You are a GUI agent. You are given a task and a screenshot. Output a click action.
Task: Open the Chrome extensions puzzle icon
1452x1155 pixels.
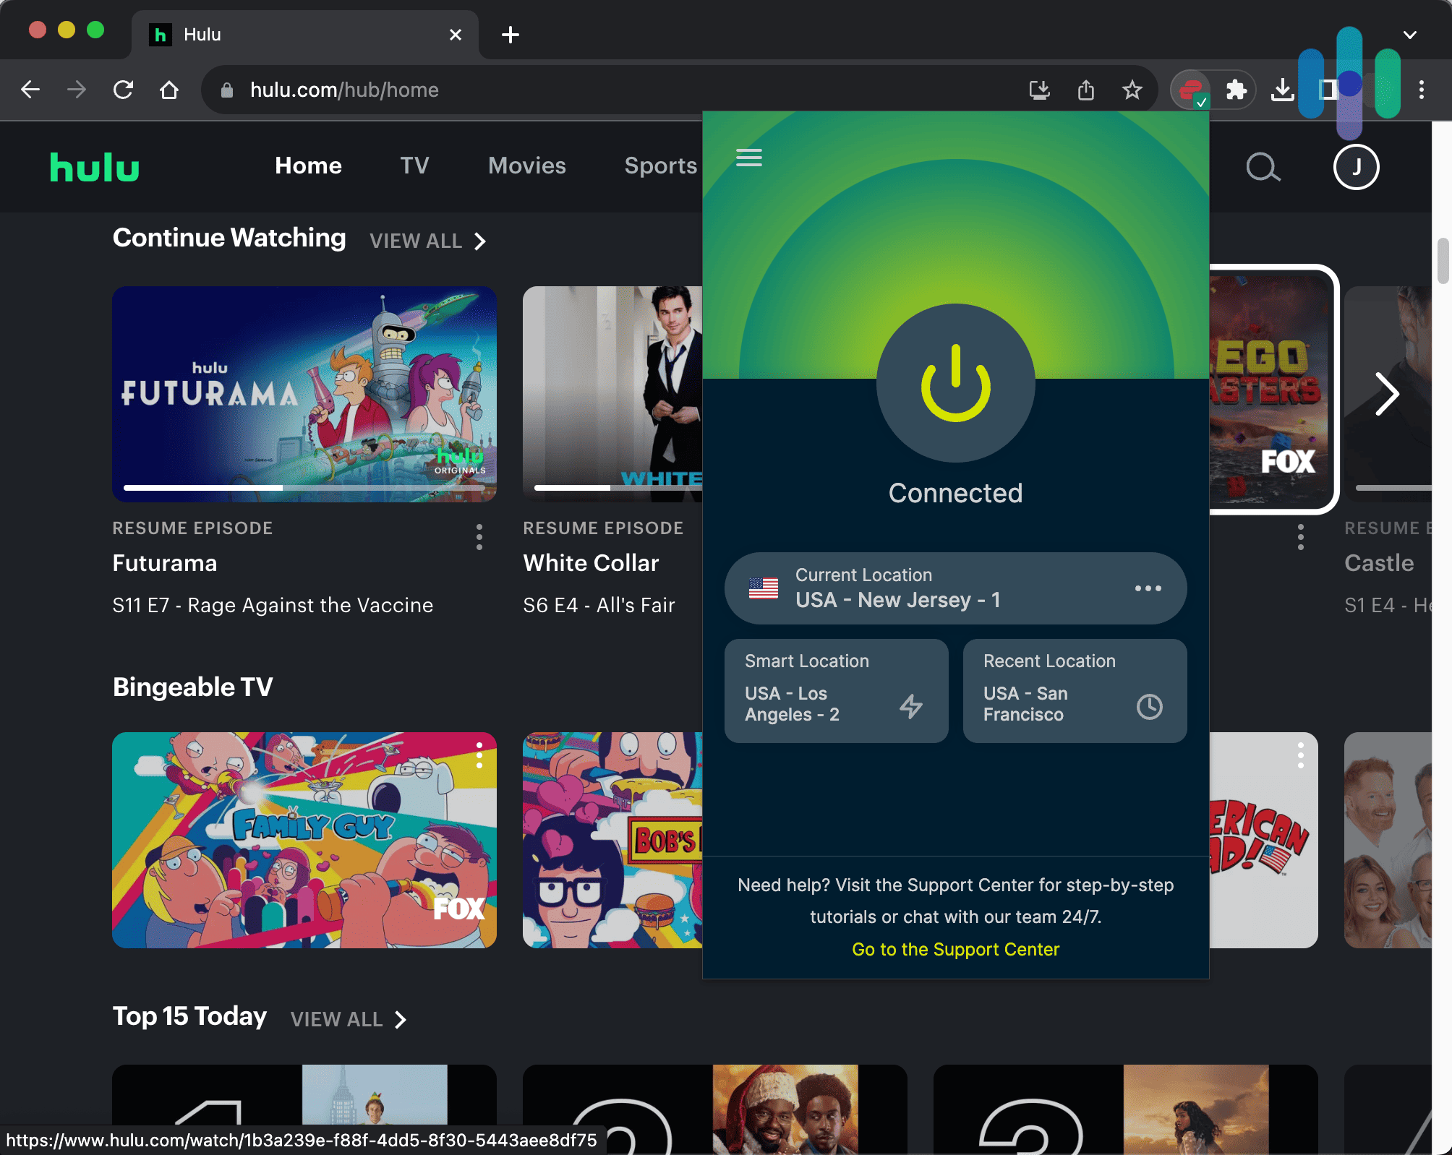[x=1237, y=90]
